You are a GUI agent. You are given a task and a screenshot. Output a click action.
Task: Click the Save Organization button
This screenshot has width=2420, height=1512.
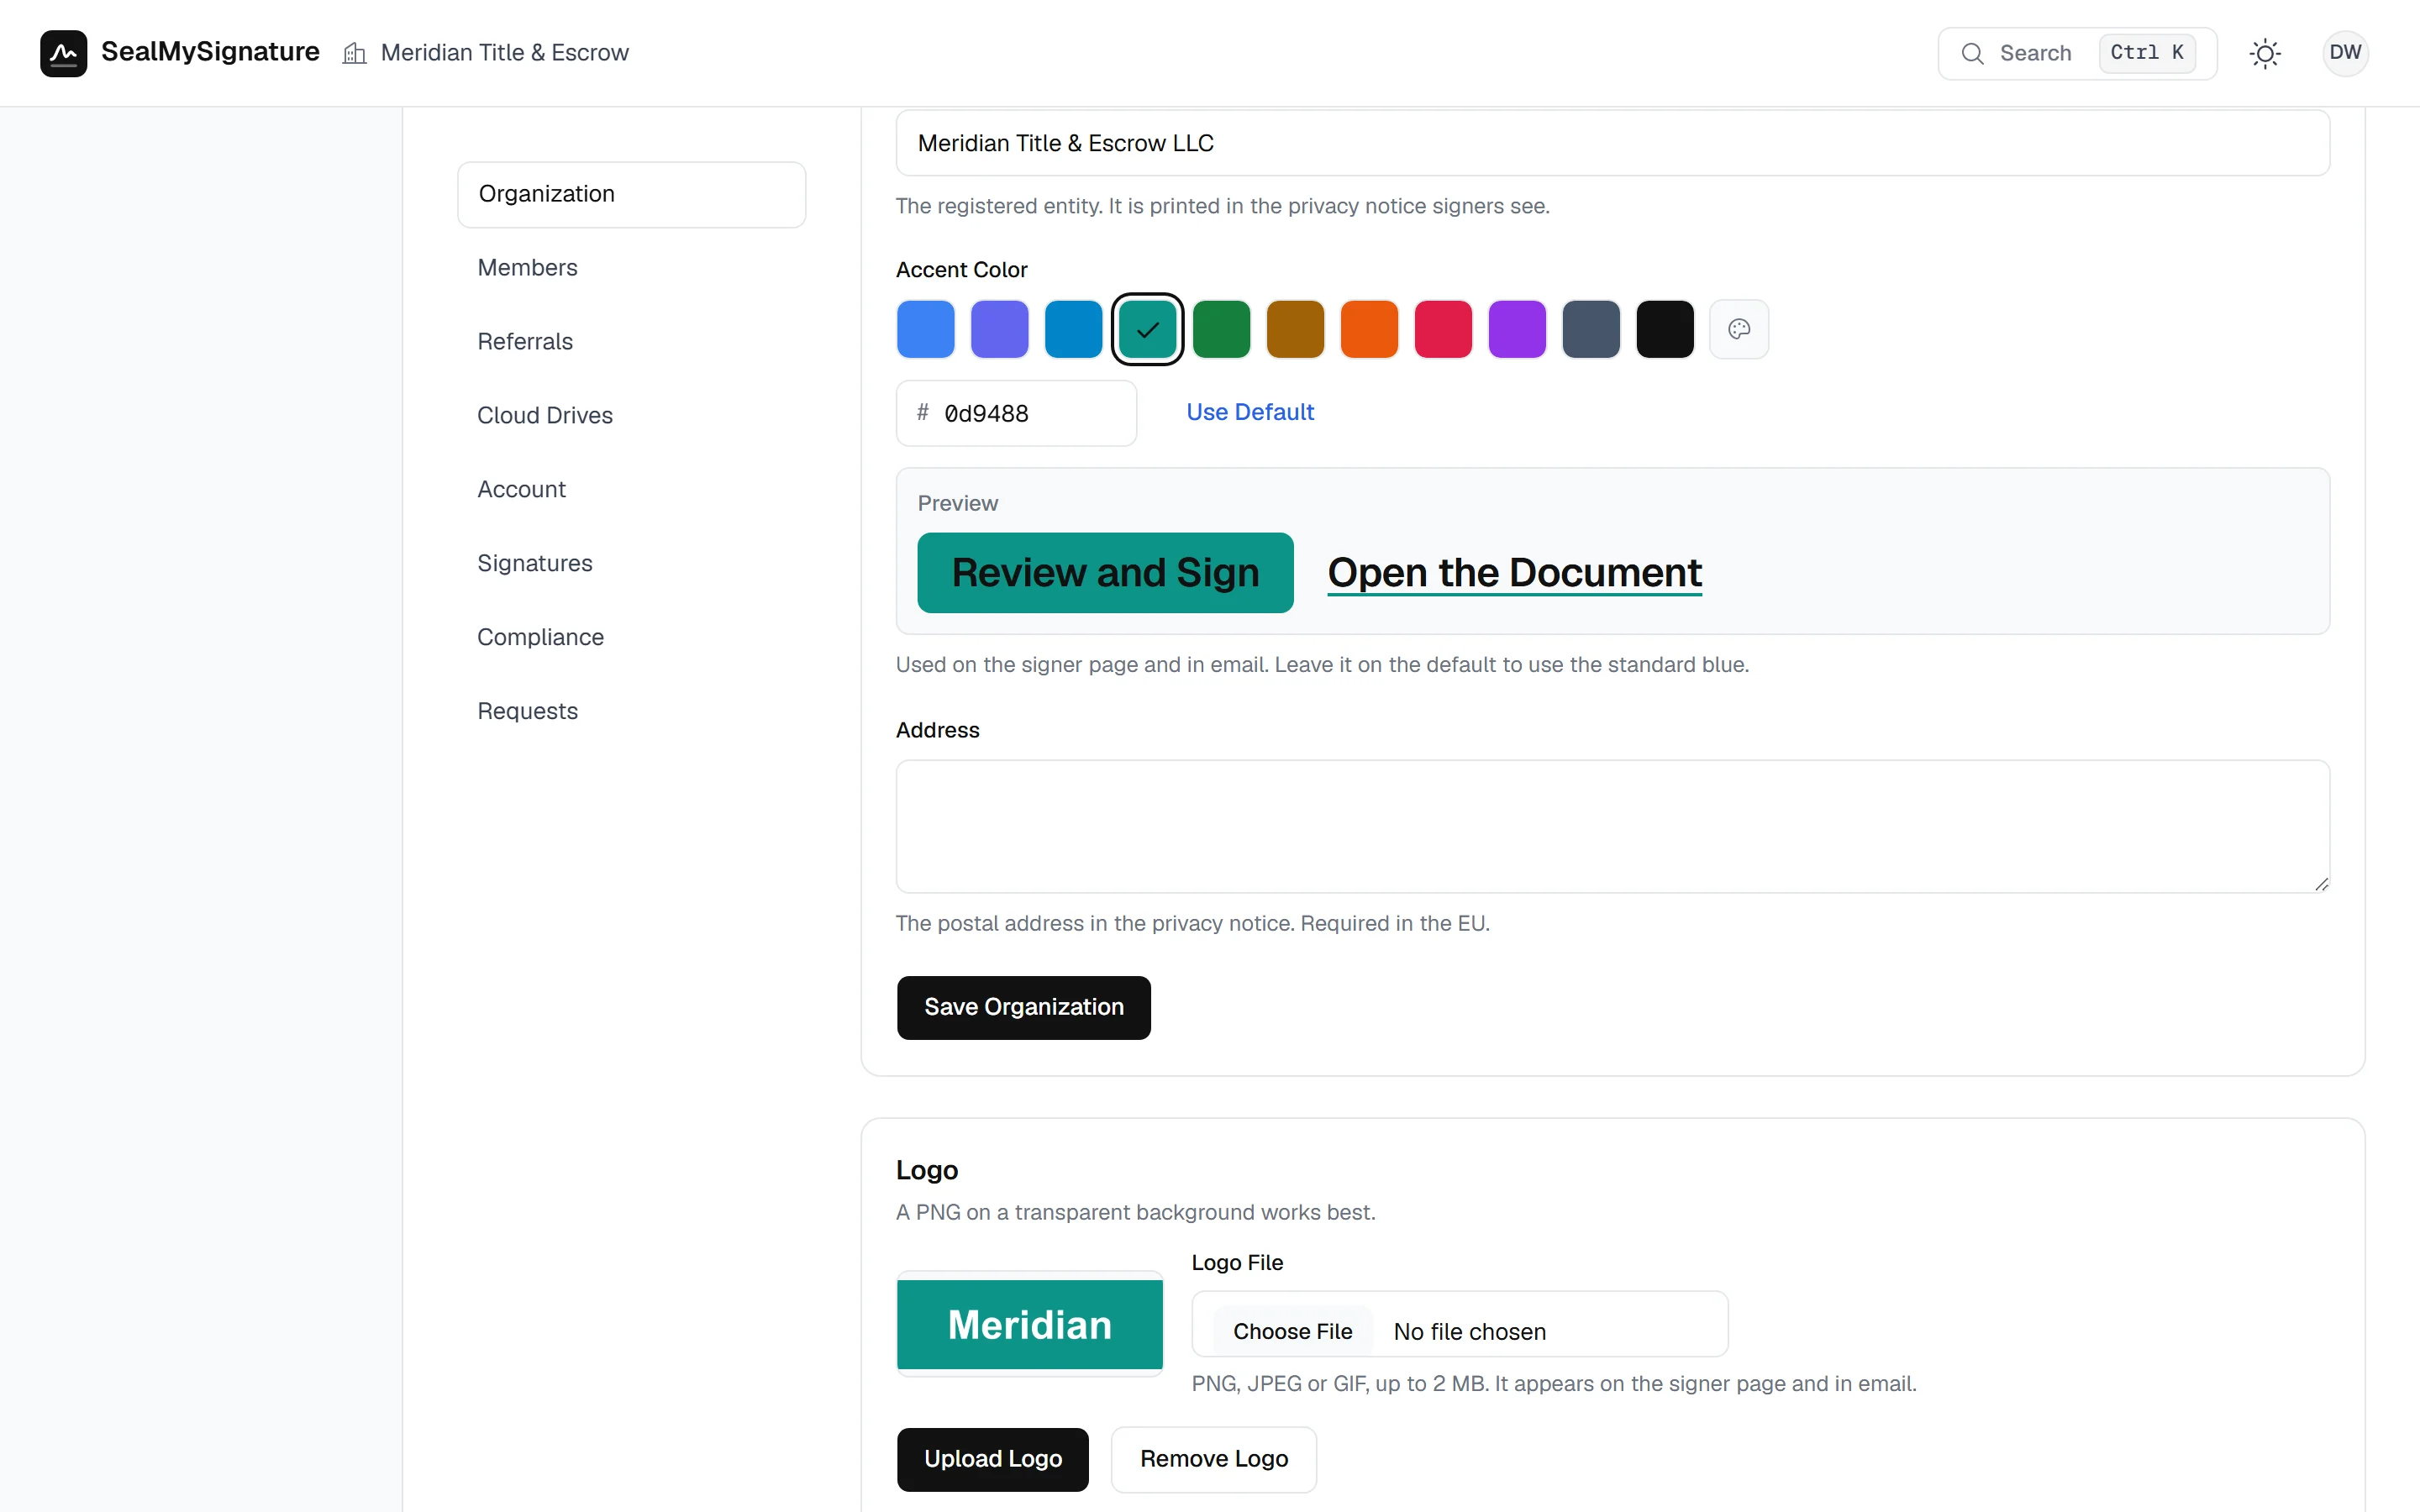tap(1024, 1007)
